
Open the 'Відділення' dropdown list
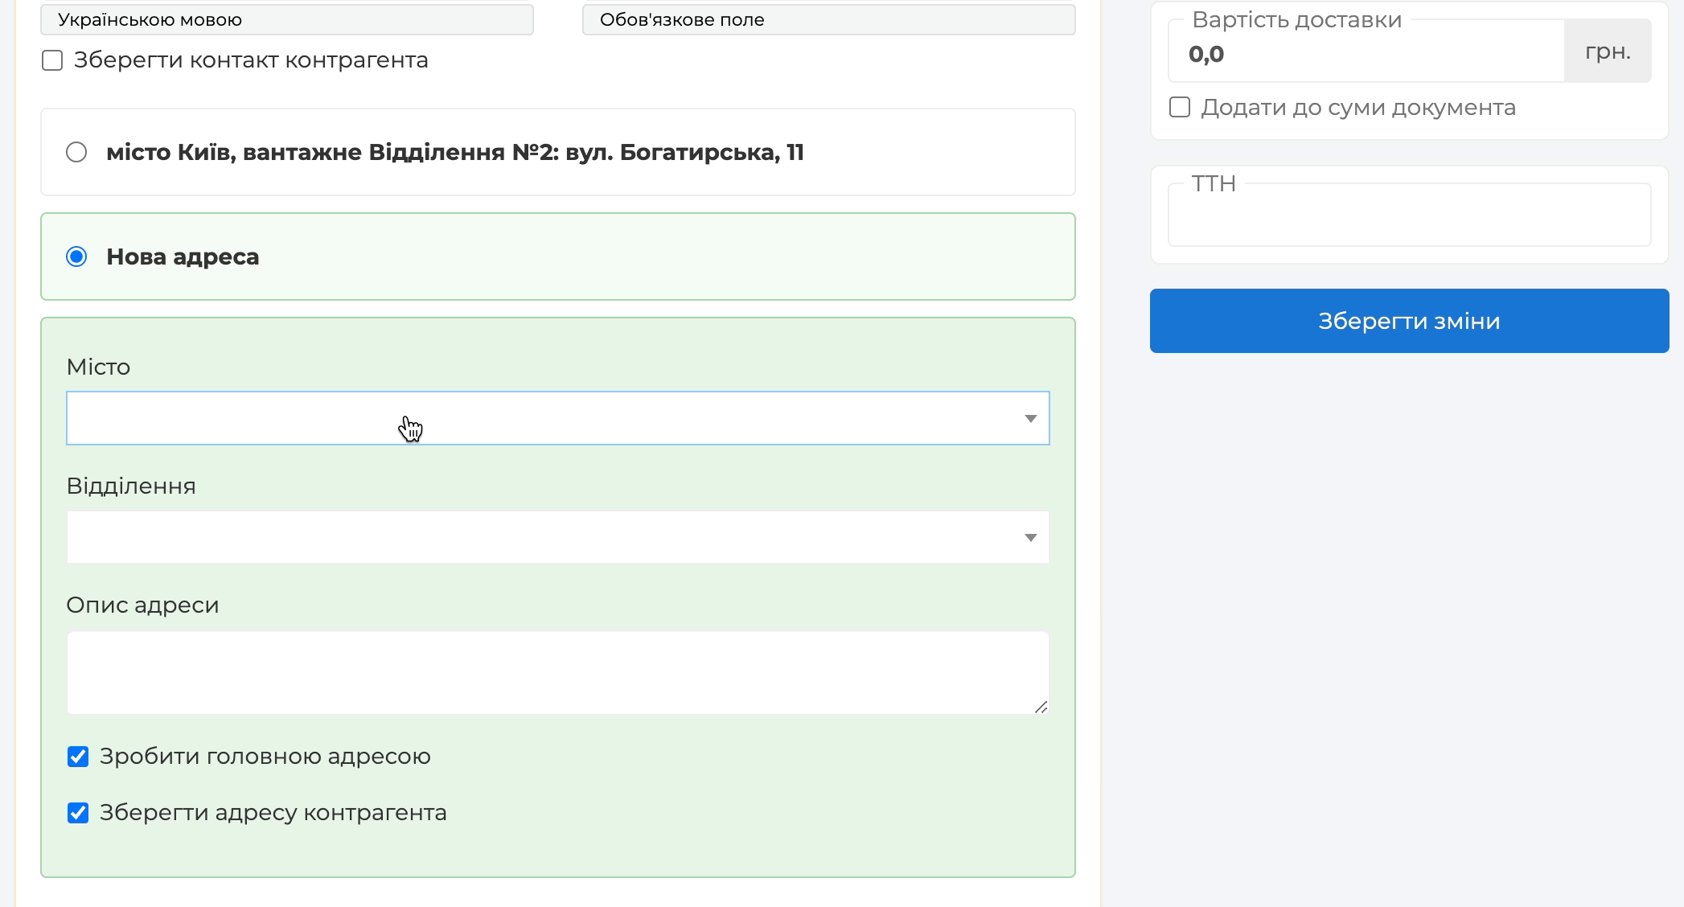pos(547,537)
